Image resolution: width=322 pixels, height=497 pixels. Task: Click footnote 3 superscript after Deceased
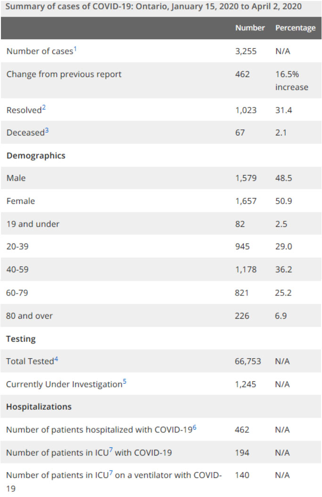(47, 130)
